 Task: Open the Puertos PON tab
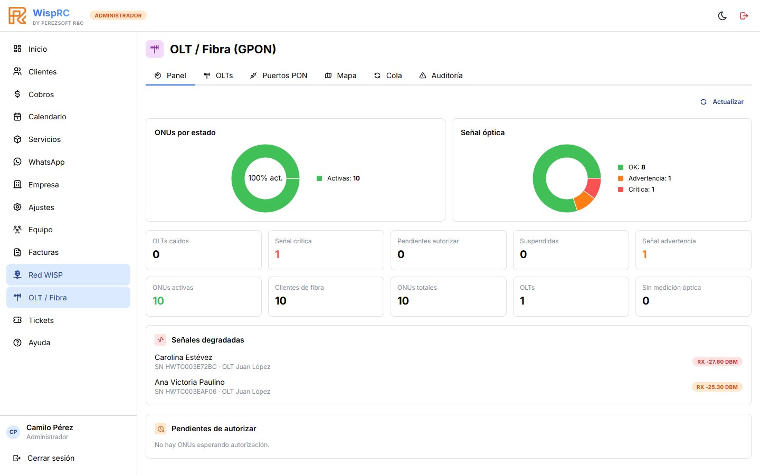[x=279, y=75]
